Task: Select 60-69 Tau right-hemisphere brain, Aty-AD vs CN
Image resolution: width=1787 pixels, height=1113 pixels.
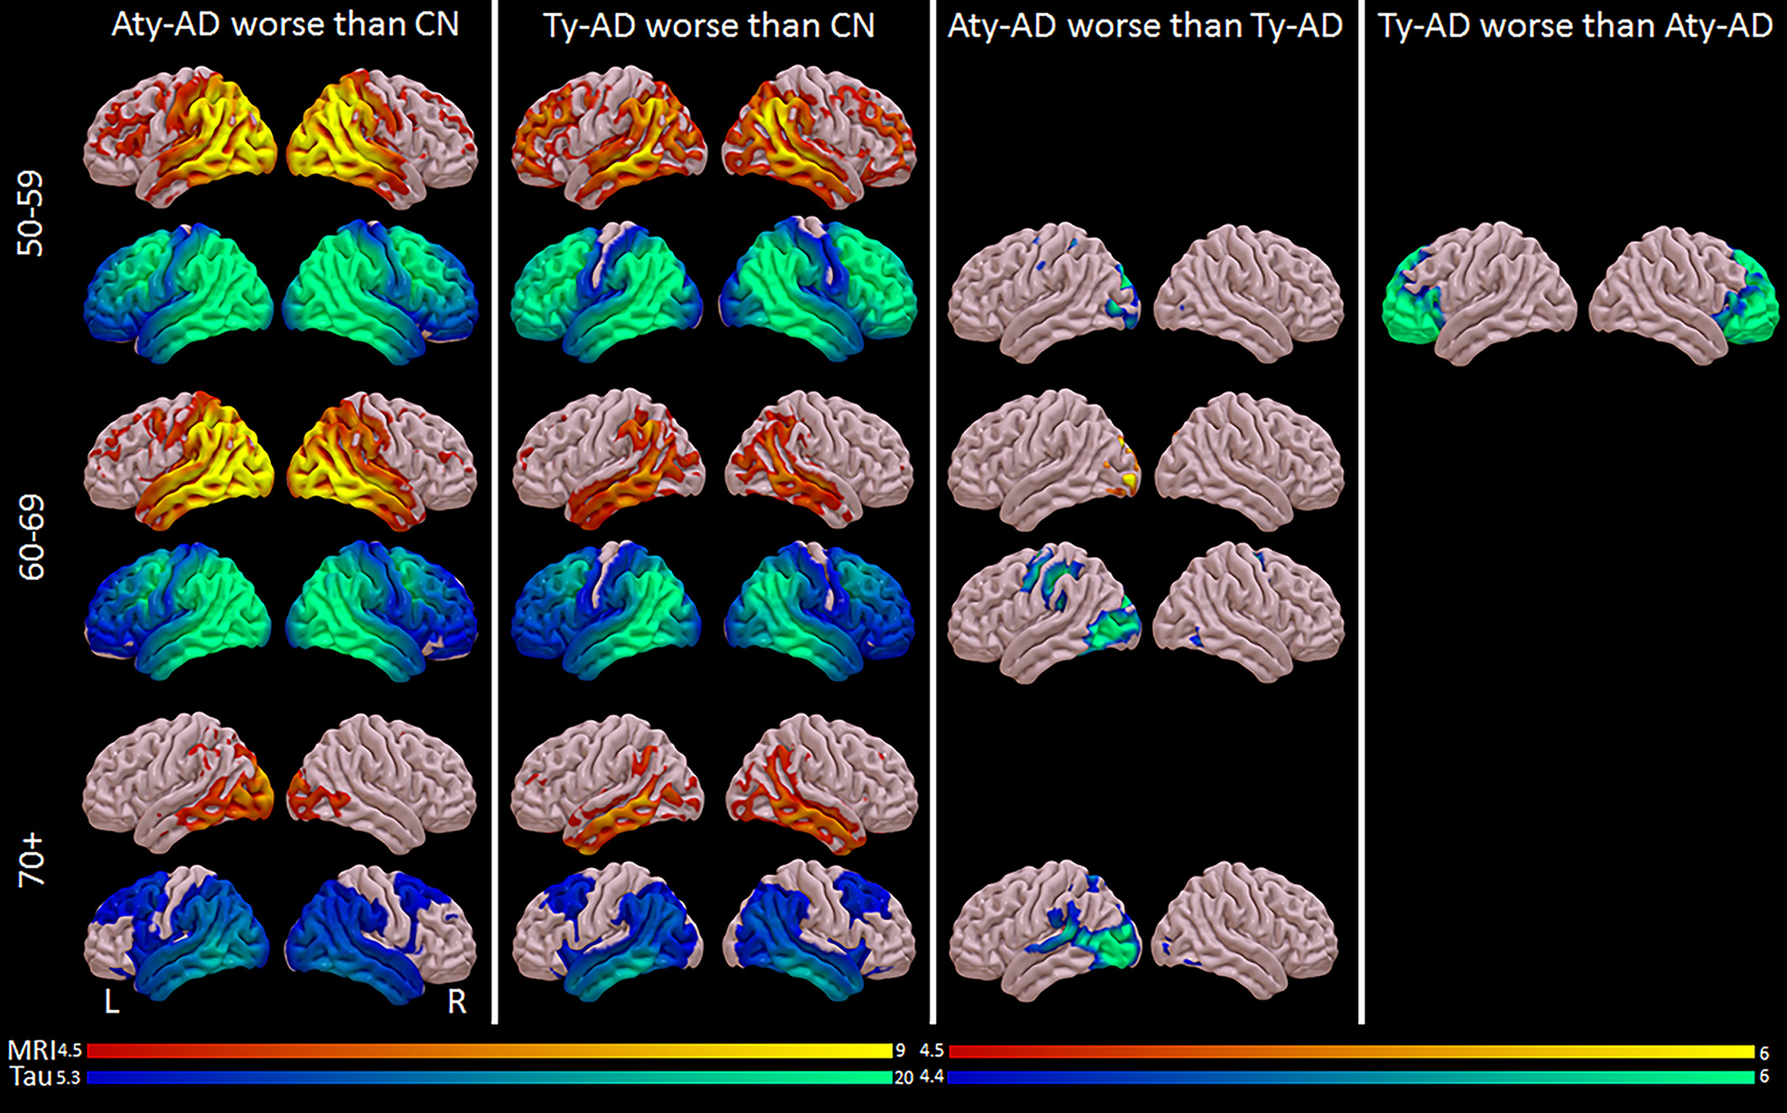Action: pyautogui.click(x=381, y=612)
